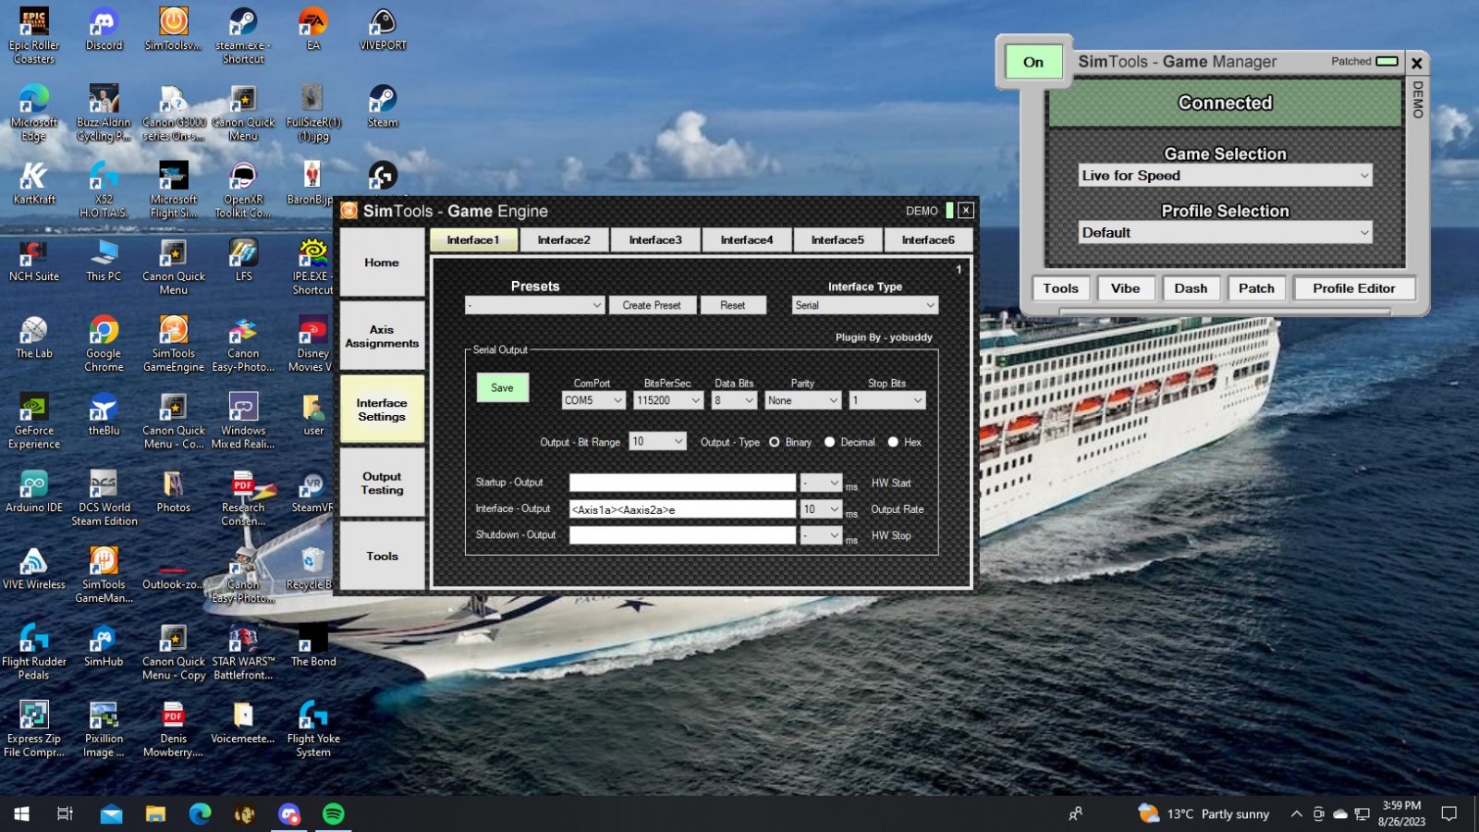Viewport: 1479px width, 832px height.
Task: Switch to the Interface2 tab
Action: pos(563,240)
